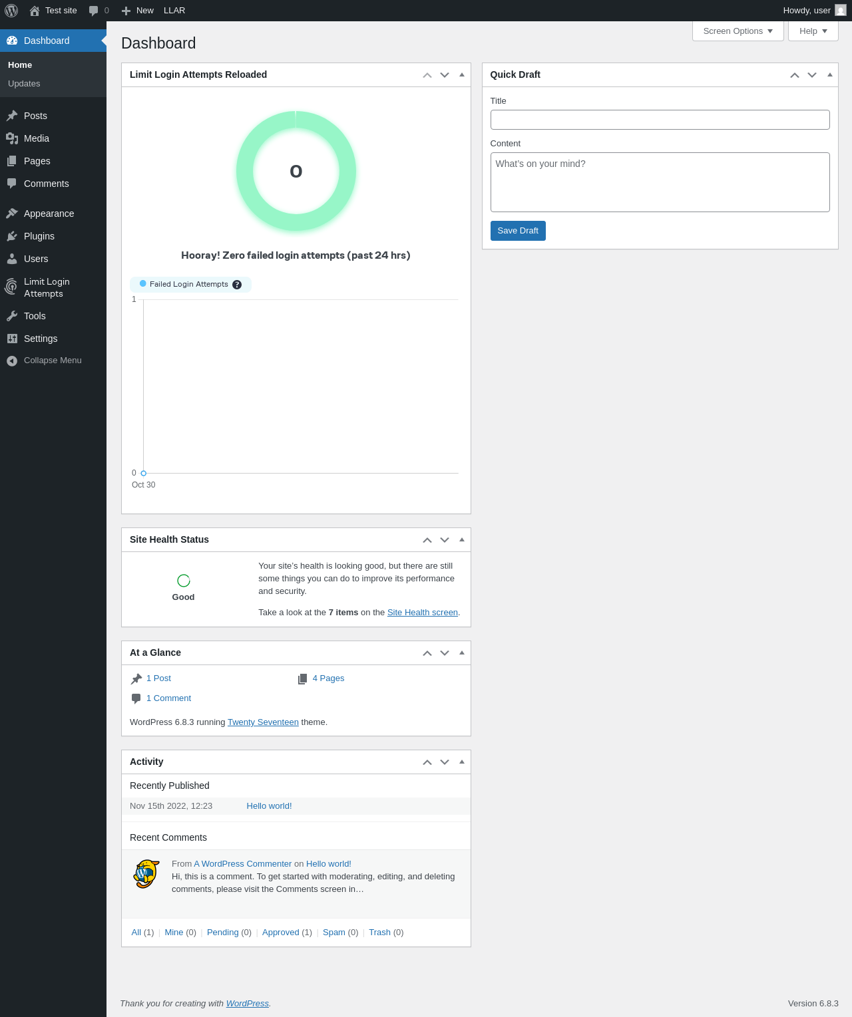Click the Media icon in sidebar
The height and width of the screenshot is (1017, 852).
(x=12, y=138)
